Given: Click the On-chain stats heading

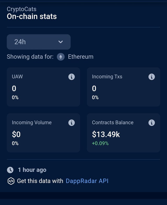Looking at the screenshot, I should tap(32, 17).
